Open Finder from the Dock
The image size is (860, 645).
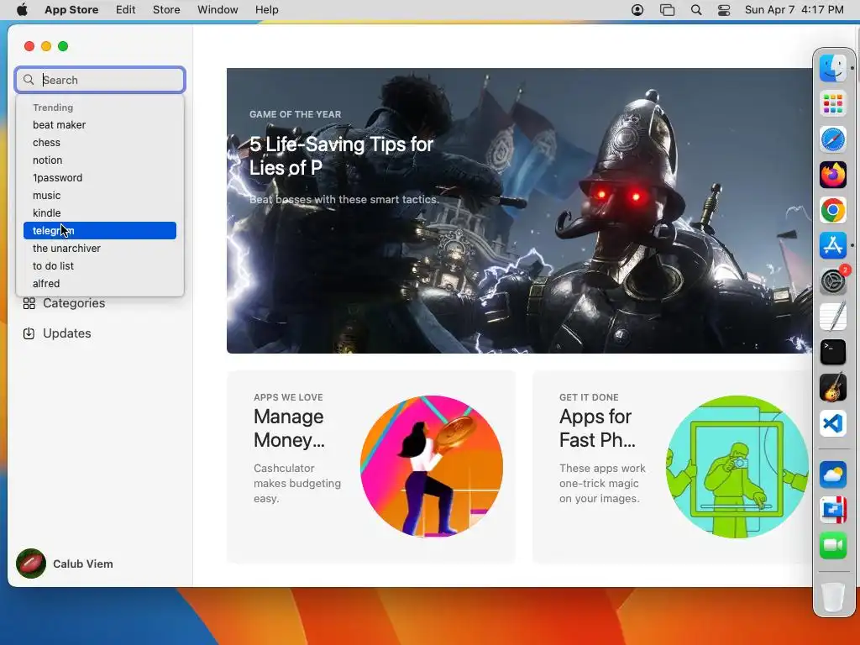pyautogui.click(x=832, y=68)
